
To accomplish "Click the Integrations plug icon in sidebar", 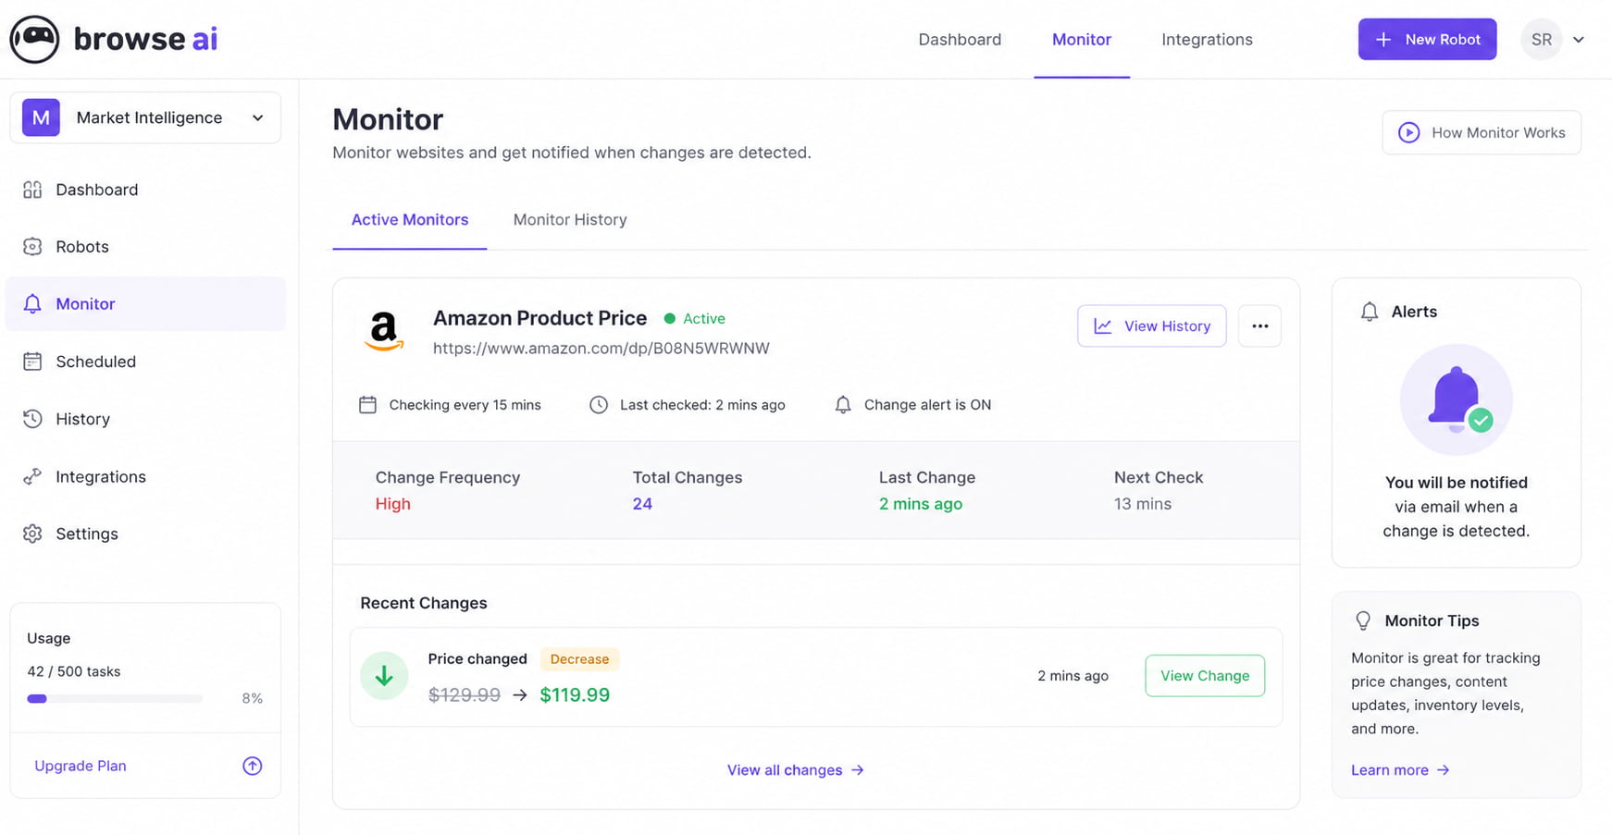I will point(32,477).
